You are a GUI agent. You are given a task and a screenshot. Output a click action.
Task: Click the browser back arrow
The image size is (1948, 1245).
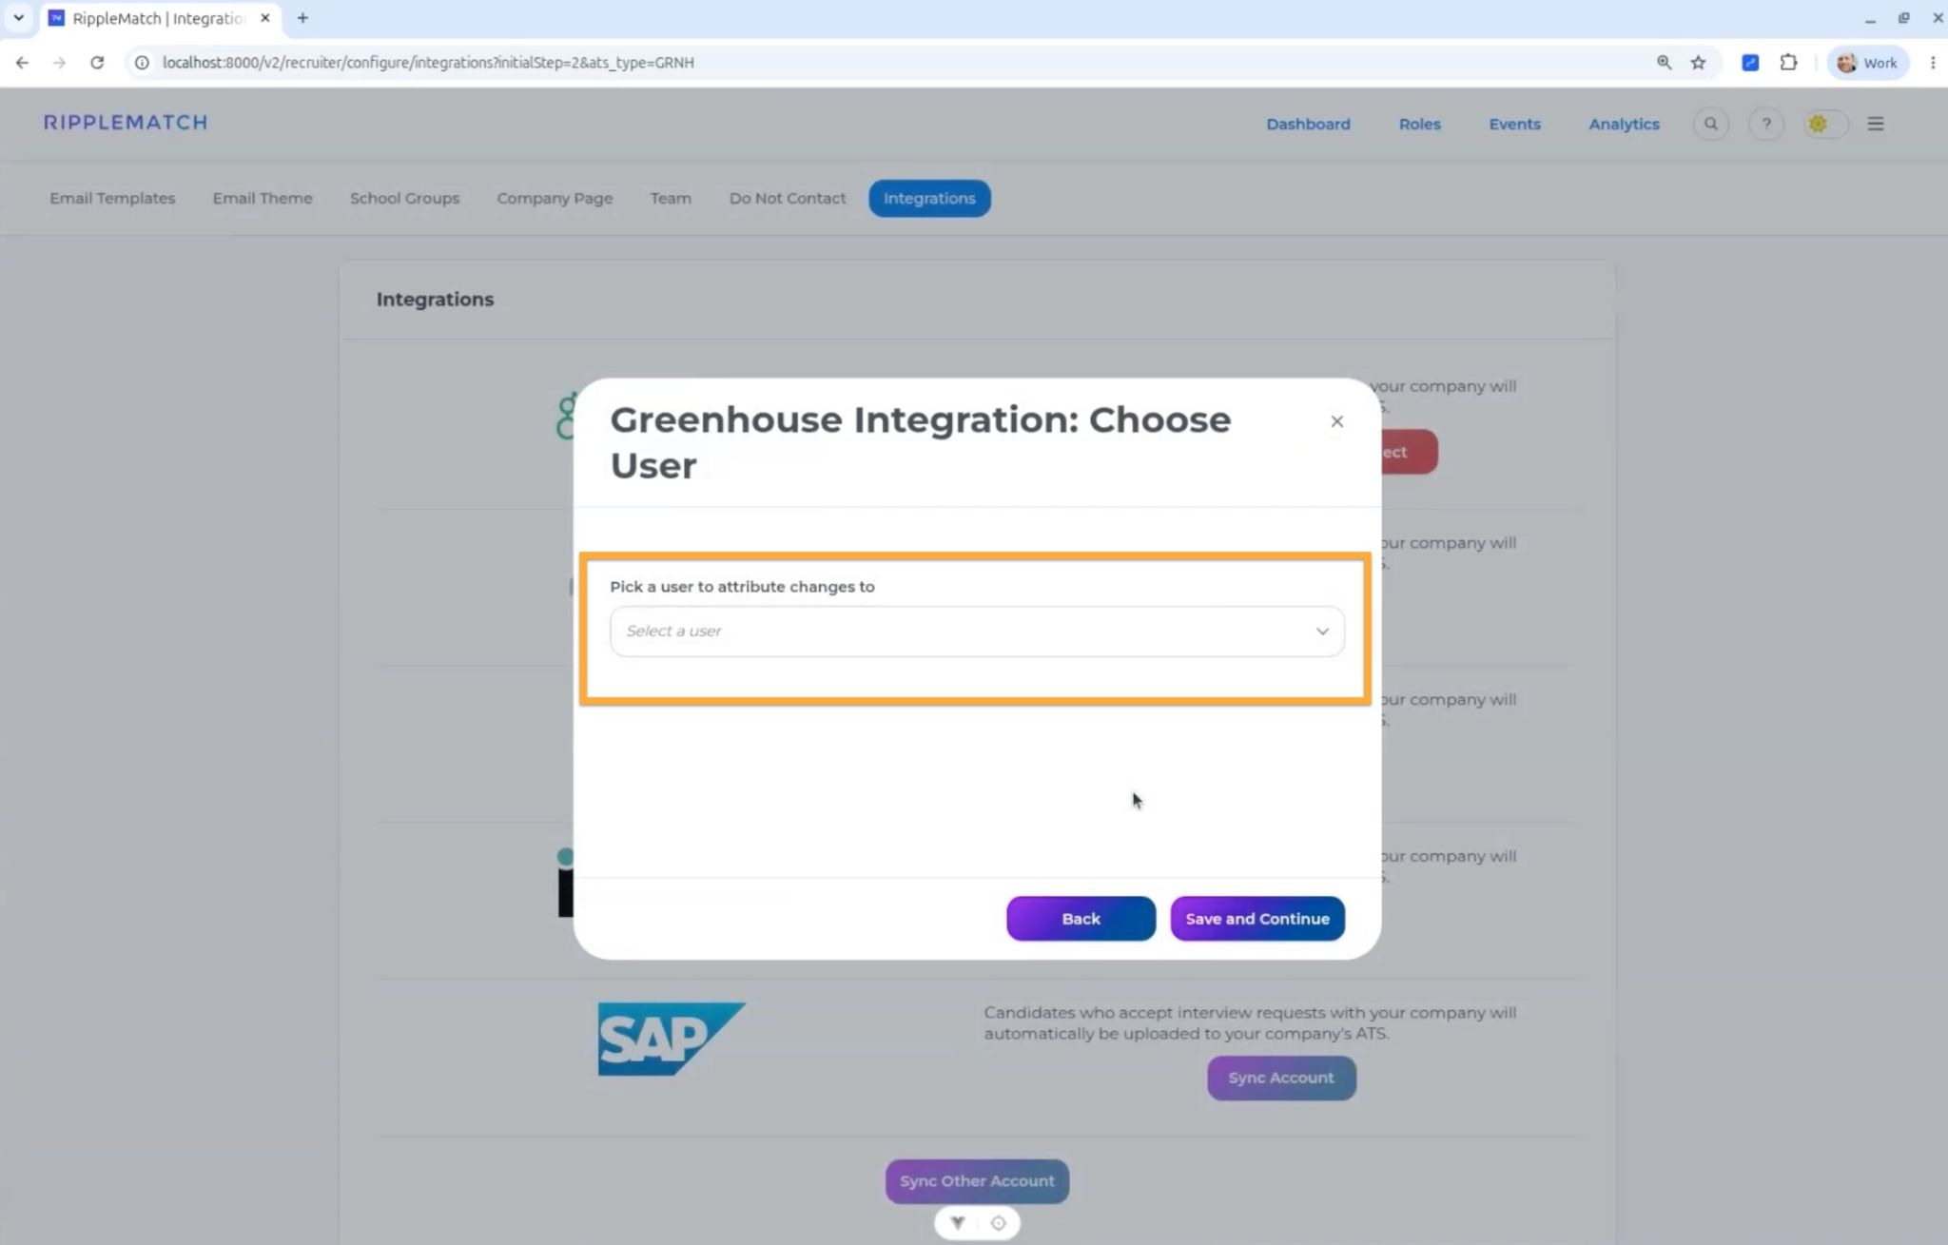[22, 63]
